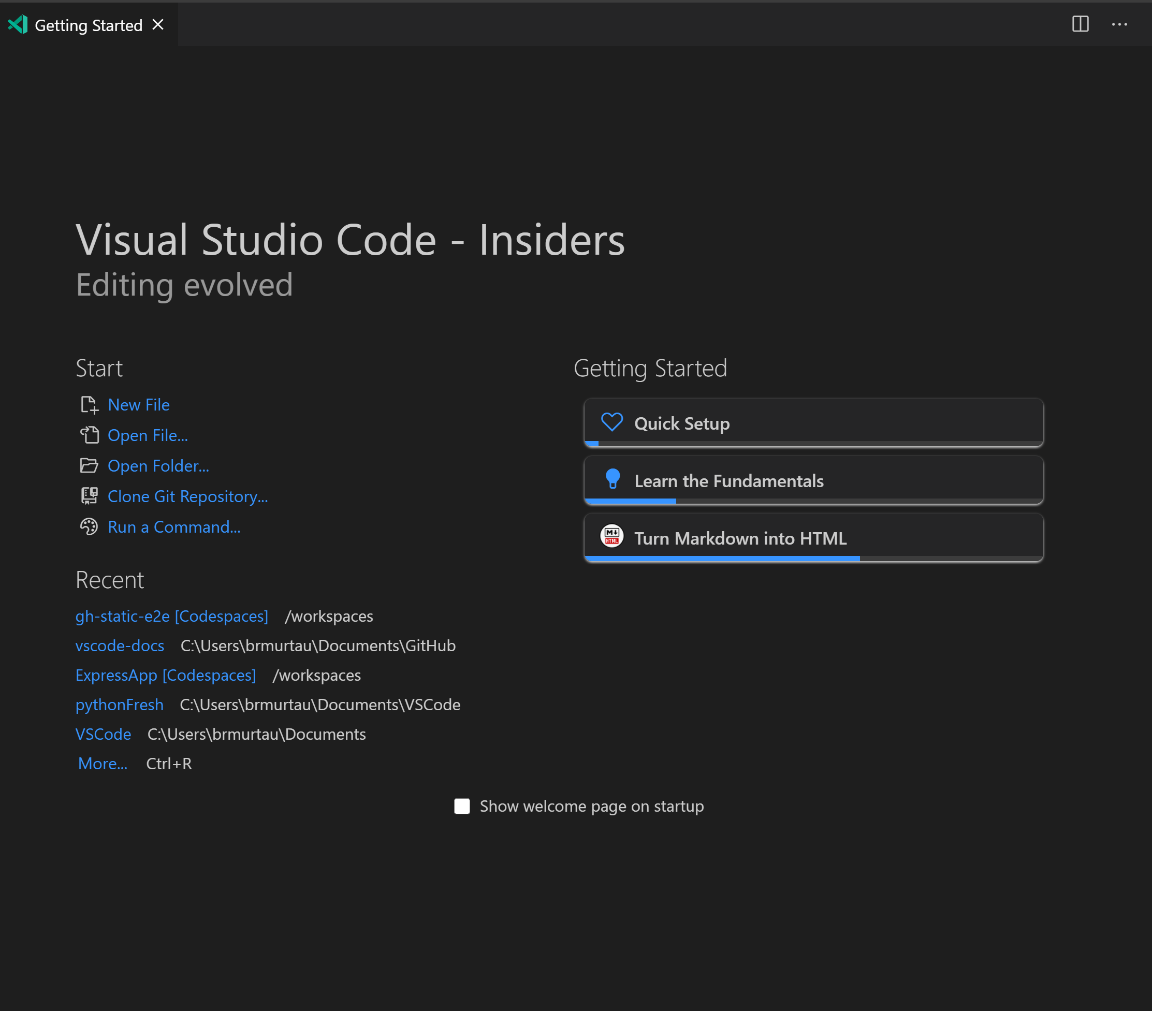Screen dimensions: 1152x1011
Task: Select the Clone Git Repository icon
Action: tap(89, 496)
